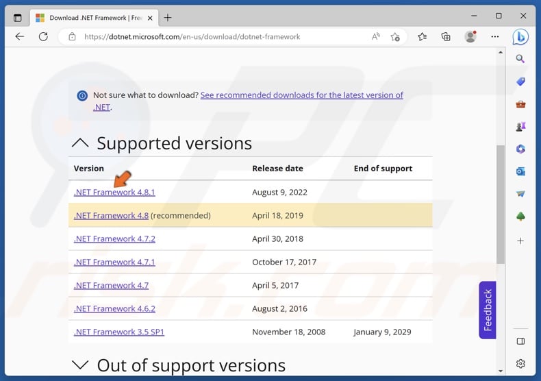Start Read aloud from address bar
This screenshot has height=381, width=541.
click(x=376, y=36)
